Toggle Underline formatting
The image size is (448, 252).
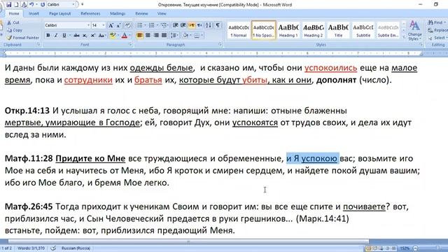coord(64,36)
